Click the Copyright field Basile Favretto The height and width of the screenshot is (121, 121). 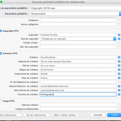pos(78,35)
